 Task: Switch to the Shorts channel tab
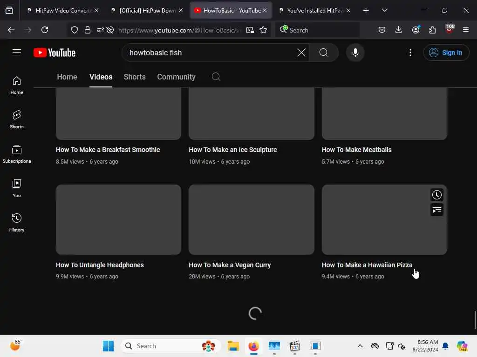coord(135,77)
